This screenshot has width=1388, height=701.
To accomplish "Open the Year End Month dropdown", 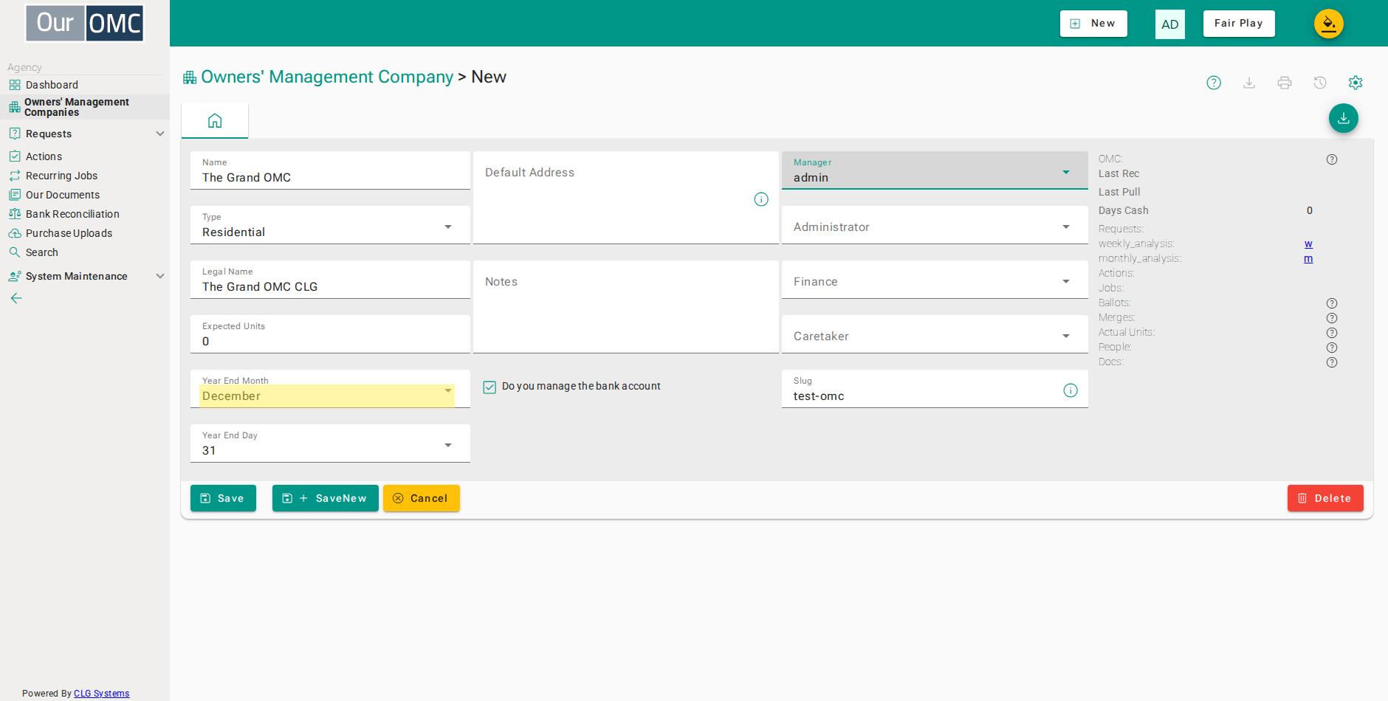I will click(x=330, y=389).
